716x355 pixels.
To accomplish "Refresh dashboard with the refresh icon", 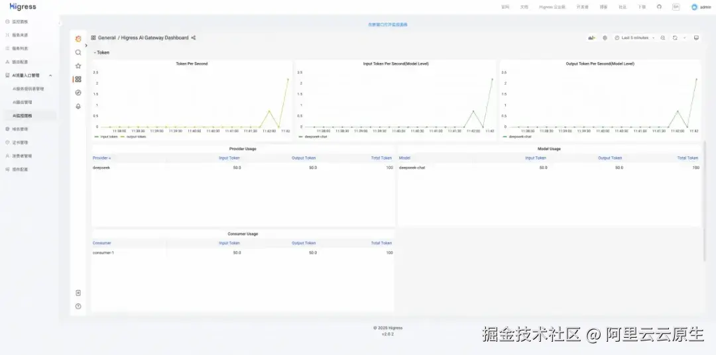I will pos(675,38).
